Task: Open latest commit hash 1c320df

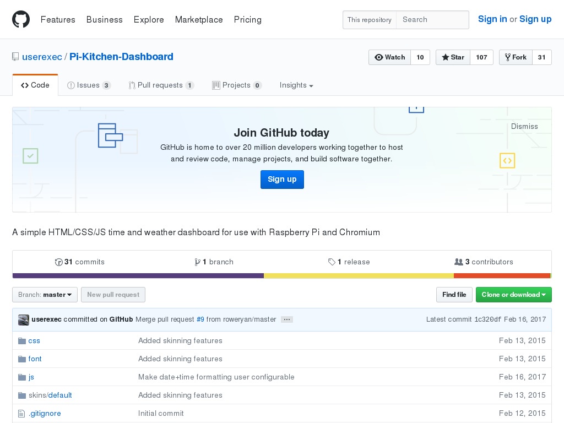Action: 488,319
